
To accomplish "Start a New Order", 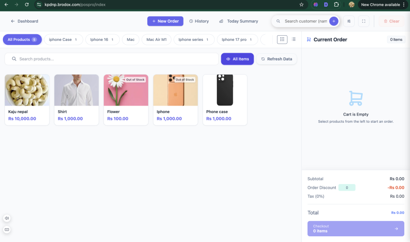I will pos(165,21).
